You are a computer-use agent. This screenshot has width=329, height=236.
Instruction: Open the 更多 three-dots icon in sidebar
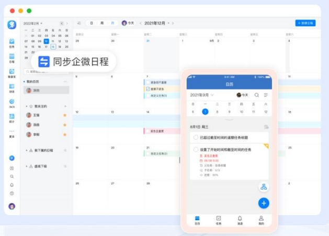[12, 131]
